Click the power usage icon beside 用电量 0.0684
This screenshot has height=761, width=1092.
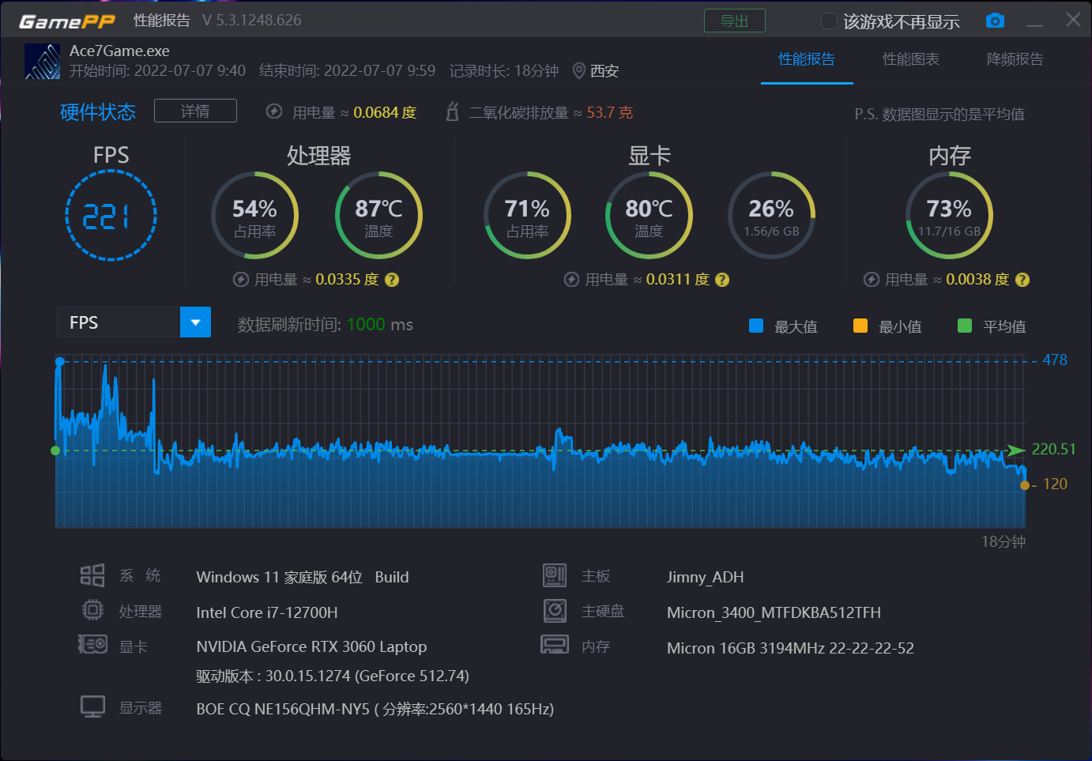[274, 111]
